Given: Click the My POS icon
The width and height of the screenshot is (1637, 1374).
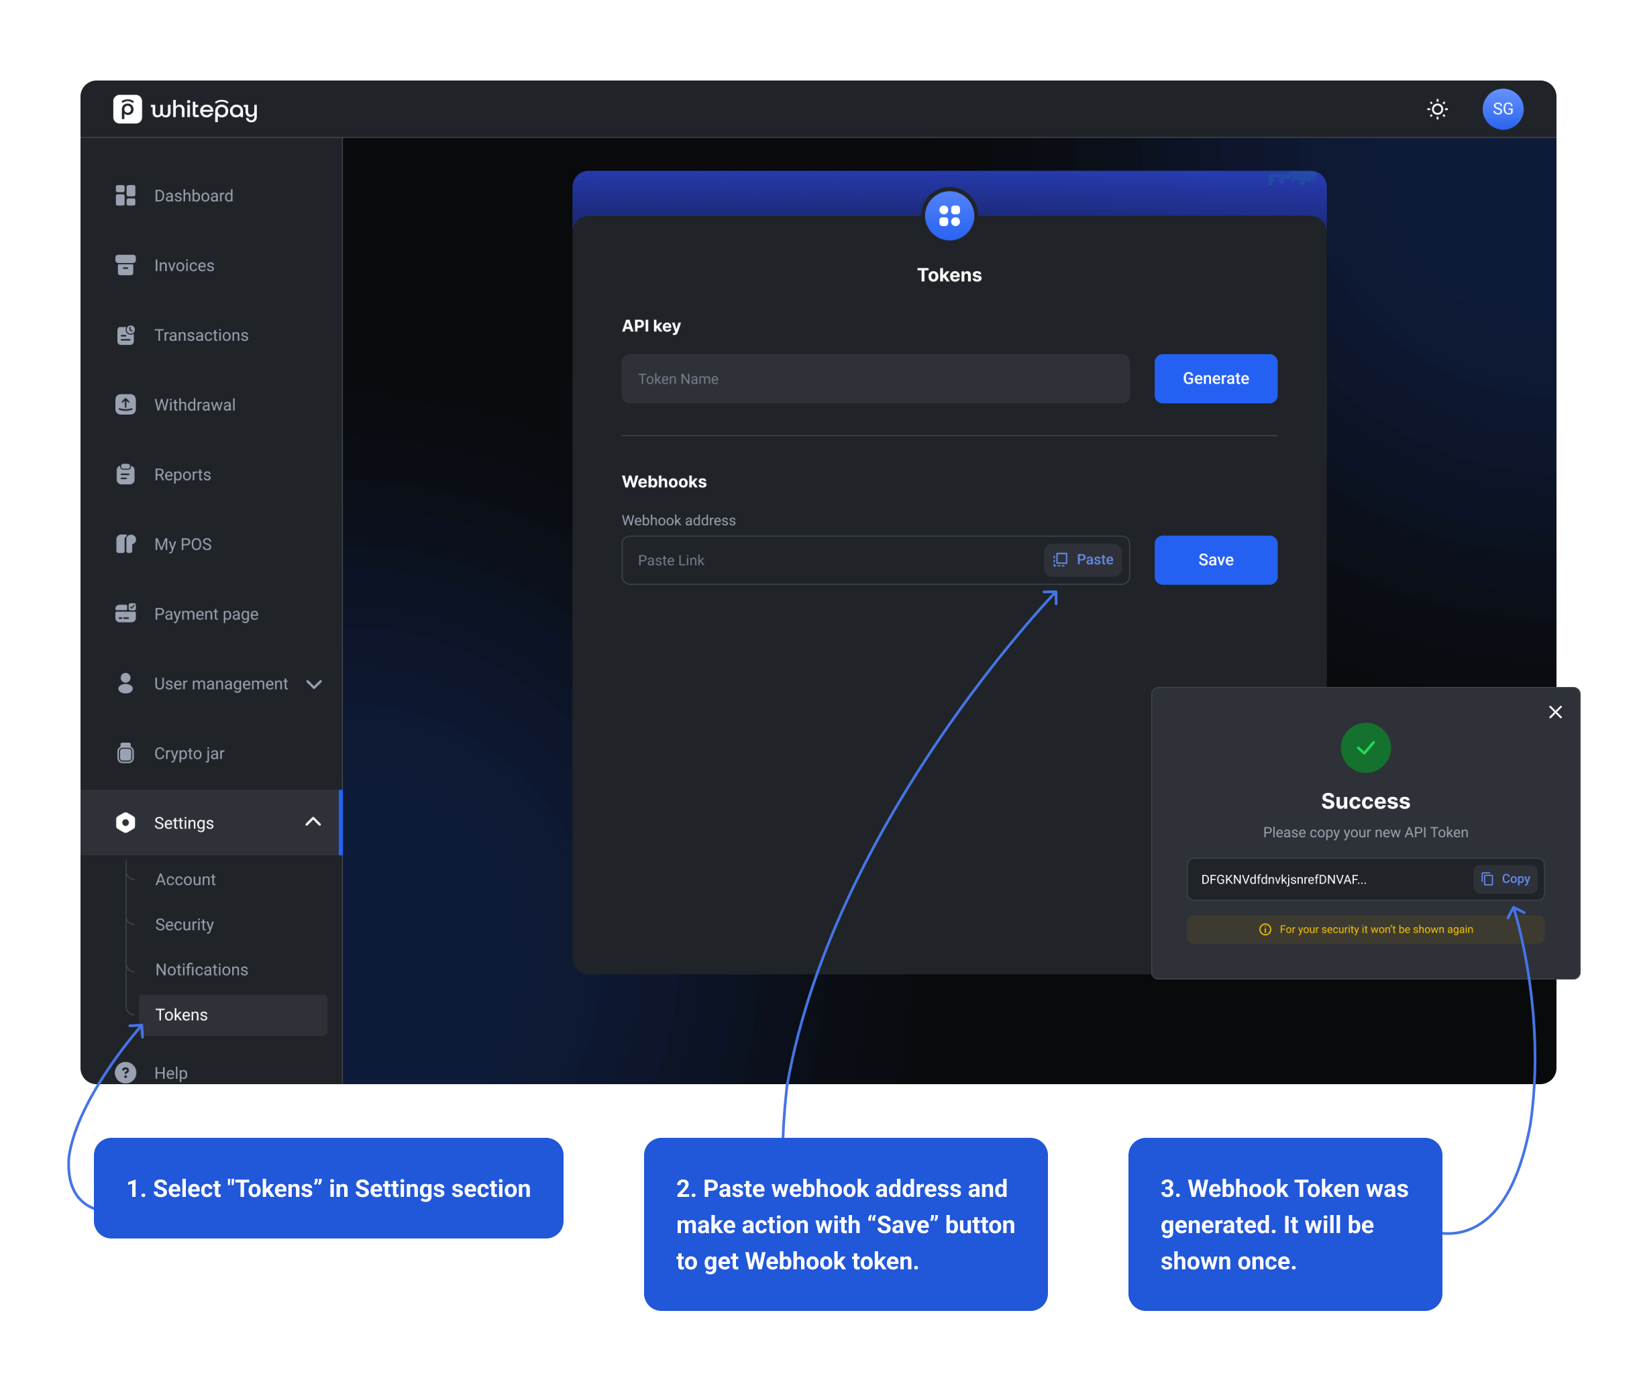Looking at the screenshot, I should point(125,544).
